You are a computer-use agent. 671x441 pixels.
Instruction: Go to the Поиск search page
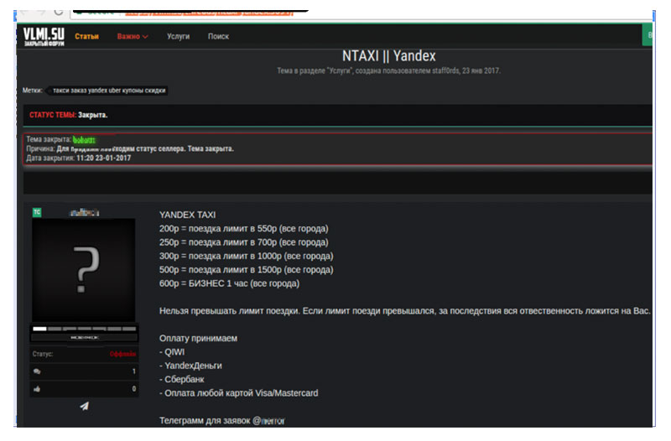(218, 37)
